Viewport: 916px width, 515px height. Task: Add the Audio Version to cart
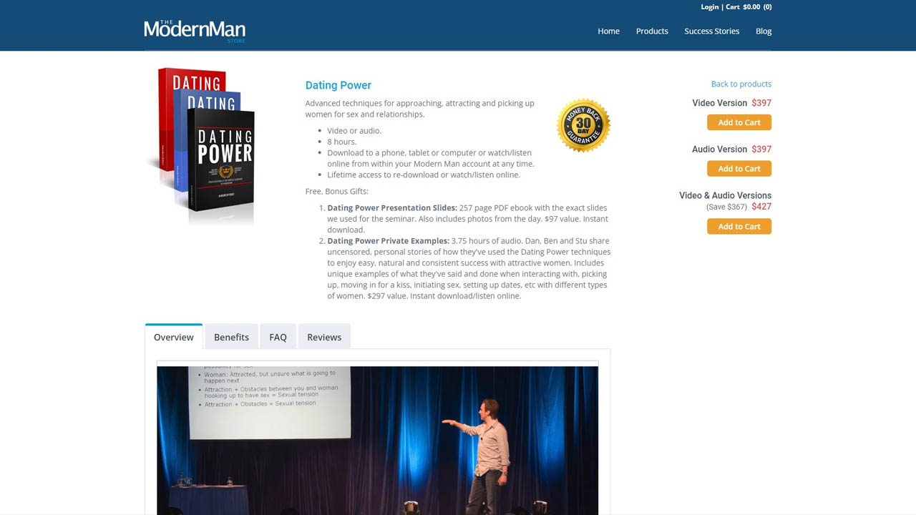[739, 168]
